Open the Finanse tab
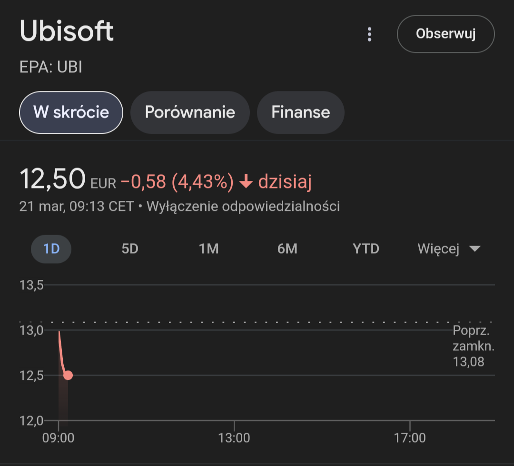514x466 pixels. tap(300, 112)
